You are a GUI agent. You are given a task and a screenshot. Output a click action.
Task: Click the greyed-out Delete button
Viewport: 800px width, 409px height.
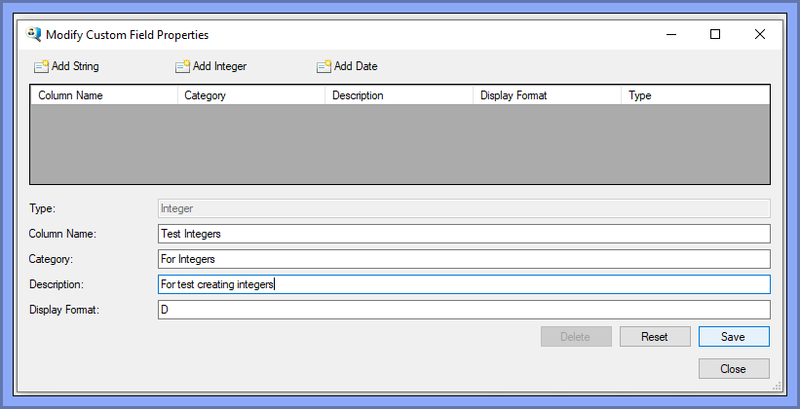pos(576,337)
